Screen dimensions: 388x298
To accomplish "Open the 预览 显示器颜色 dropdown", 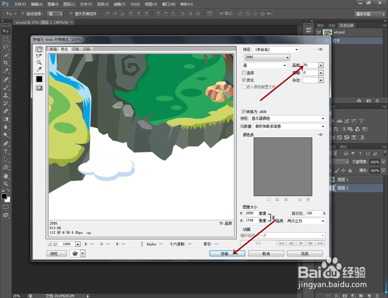I will pyautogui.click(x=288, y=119).
